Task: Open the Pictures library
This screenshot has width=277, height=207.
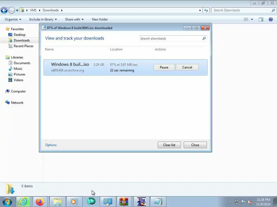Action: (x=19, y=74)
